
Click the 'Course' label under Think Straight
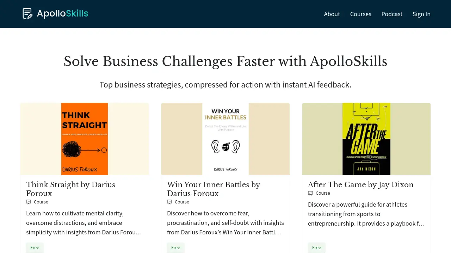[x=41, y=202]
